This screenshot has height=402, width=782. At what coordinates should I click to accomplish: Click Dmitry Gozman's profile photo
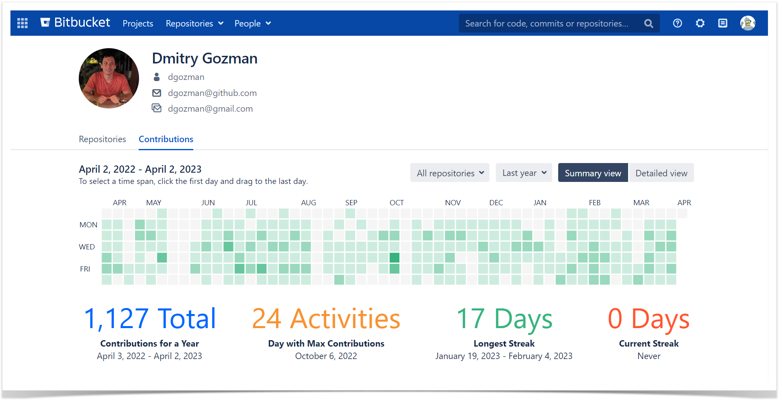(x=109, y=78)
